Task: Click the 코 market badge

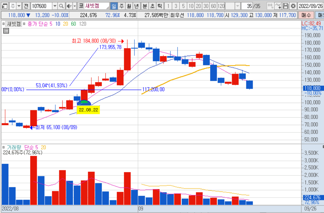Action: 81,6
